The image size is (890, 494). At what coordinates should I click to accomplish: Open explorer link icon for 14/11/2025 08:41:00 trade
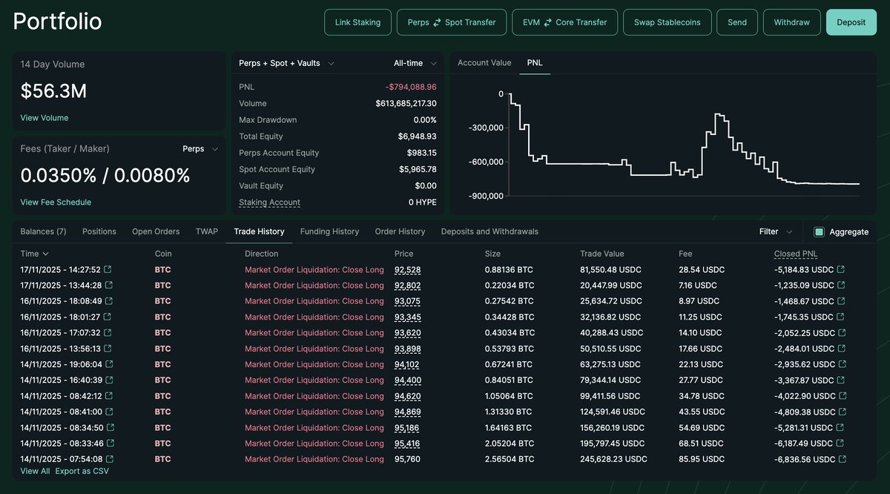(x=108, y=412)
